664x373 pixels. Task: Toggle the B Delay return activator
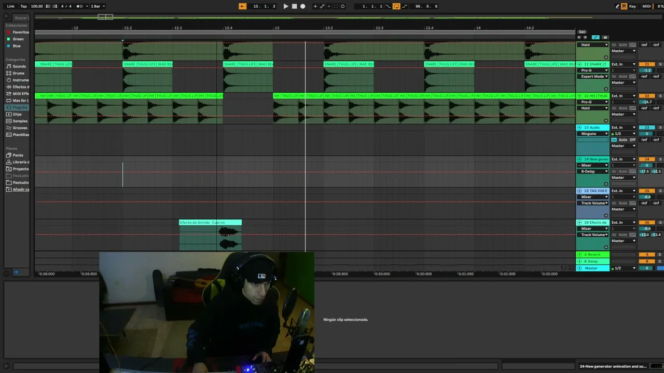tap(647, 262)
